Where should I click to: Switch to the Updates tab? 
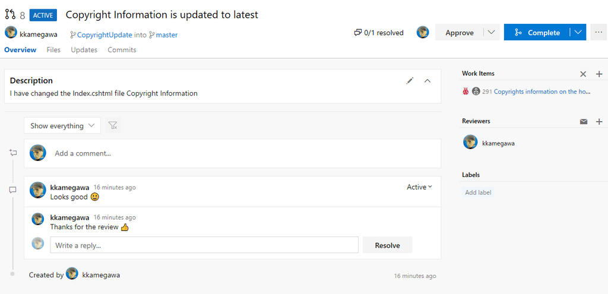(x=84, y=50)
